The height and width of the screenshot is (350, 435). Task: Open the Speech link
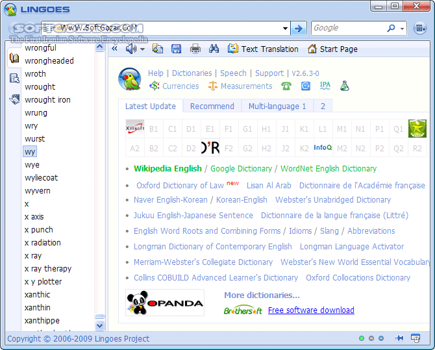pyautogui.click(x=233, y=73)
